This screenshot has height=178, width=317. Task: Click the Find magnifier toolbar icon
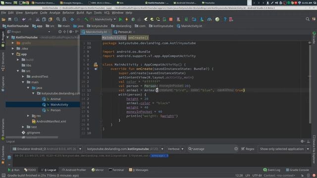58,19
